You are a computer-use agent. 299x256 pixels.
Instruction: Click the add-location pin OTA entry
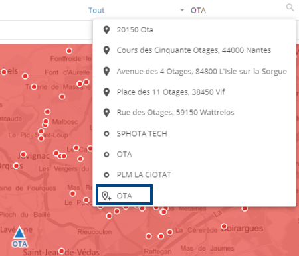(124, 195)
